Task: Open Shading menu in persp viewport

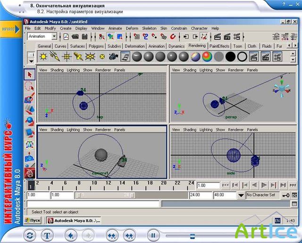Action: pyautogui.click(x=190, y=70)
